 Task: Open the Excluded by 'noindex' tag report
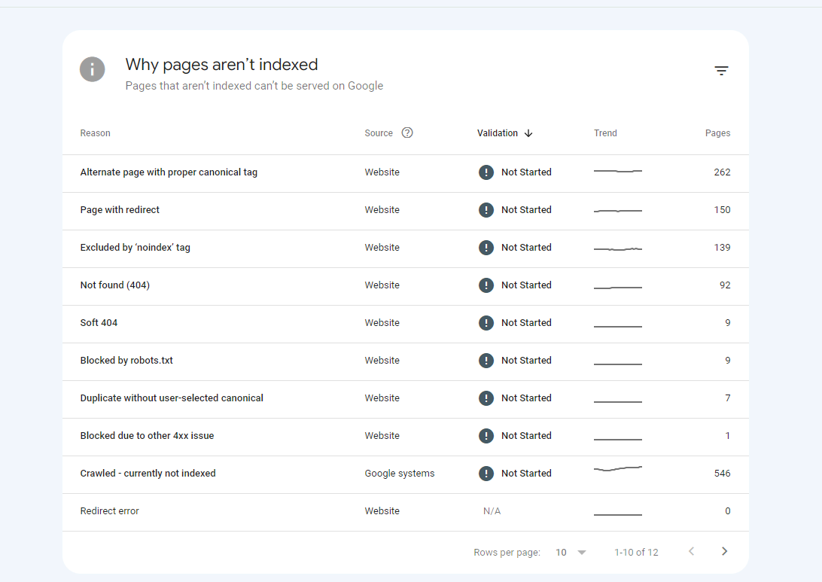pos(135,247)
